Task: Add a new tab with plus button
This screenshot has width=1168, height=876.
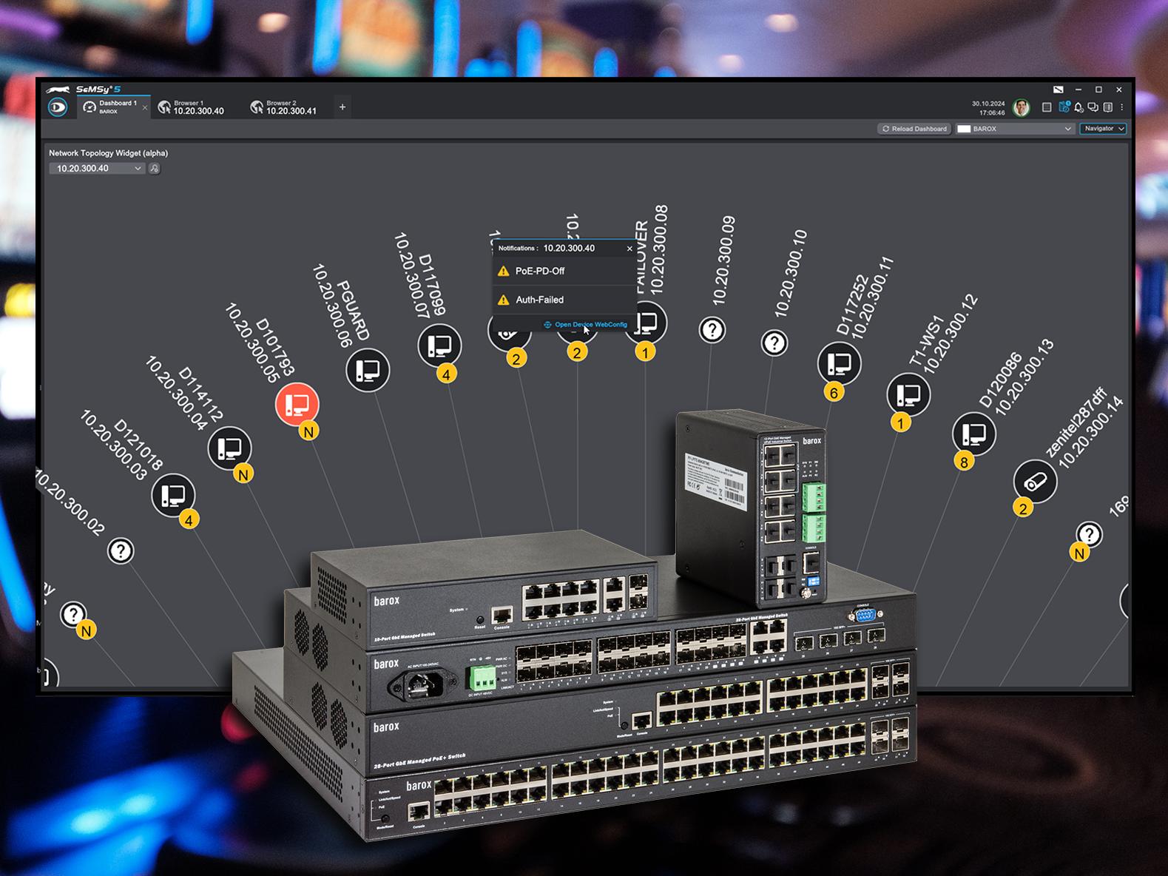Action: click(x=342, y=107)
